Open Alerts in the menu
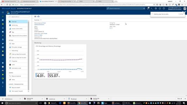Viewport: 187px width, 105px height. [x=18, y=80]
